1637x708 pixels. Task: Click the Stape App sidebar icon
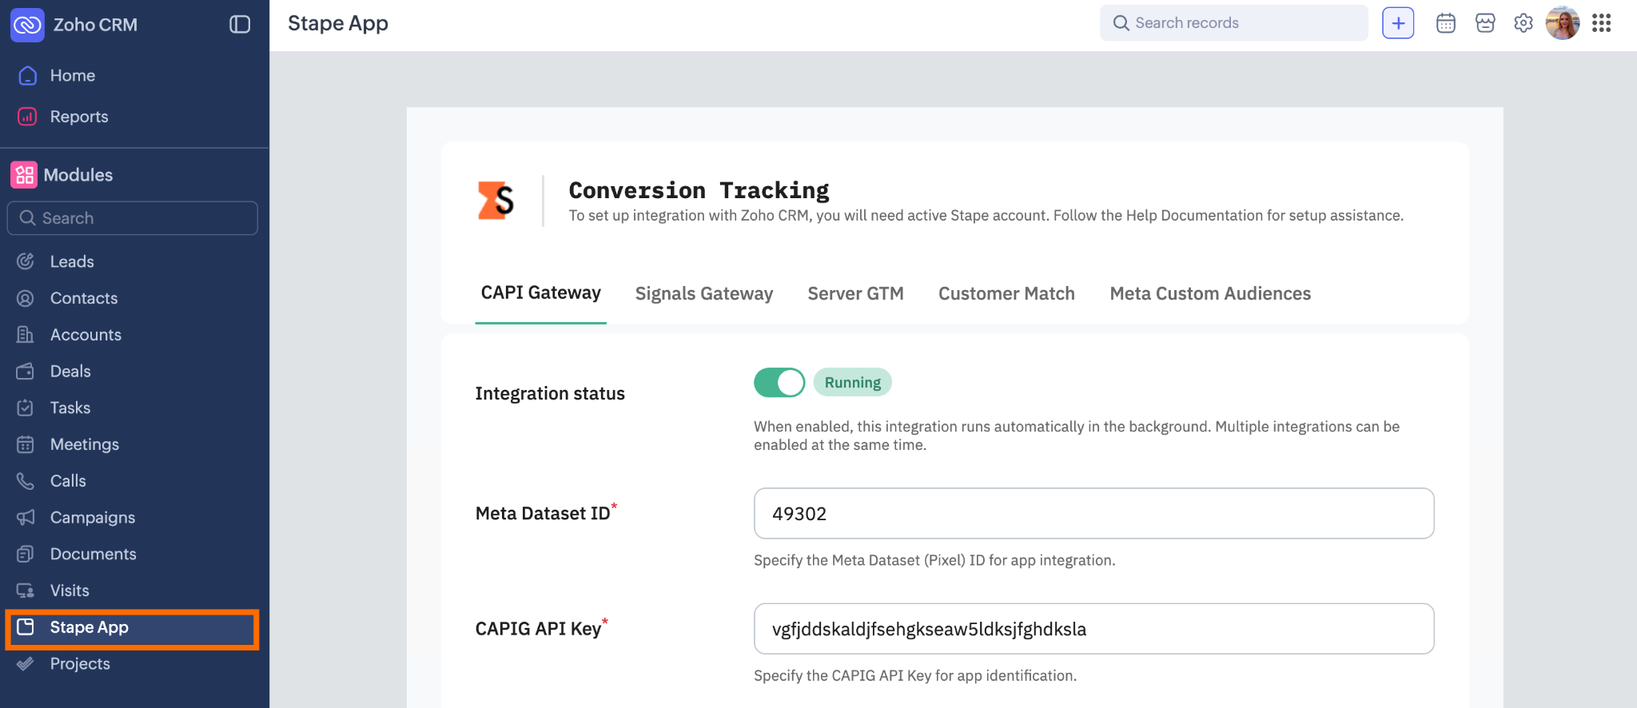pos(26,627)
